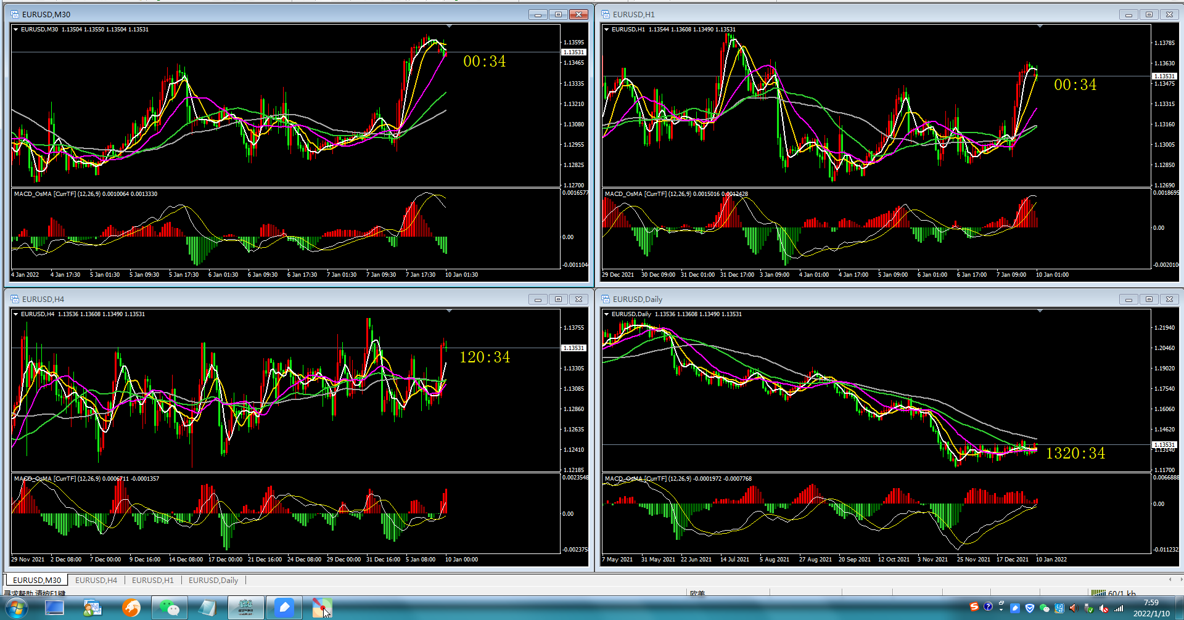Switch to the EURUSD,H4 chart tab
The image size is (1184, 620).
[x=96, y=580]
